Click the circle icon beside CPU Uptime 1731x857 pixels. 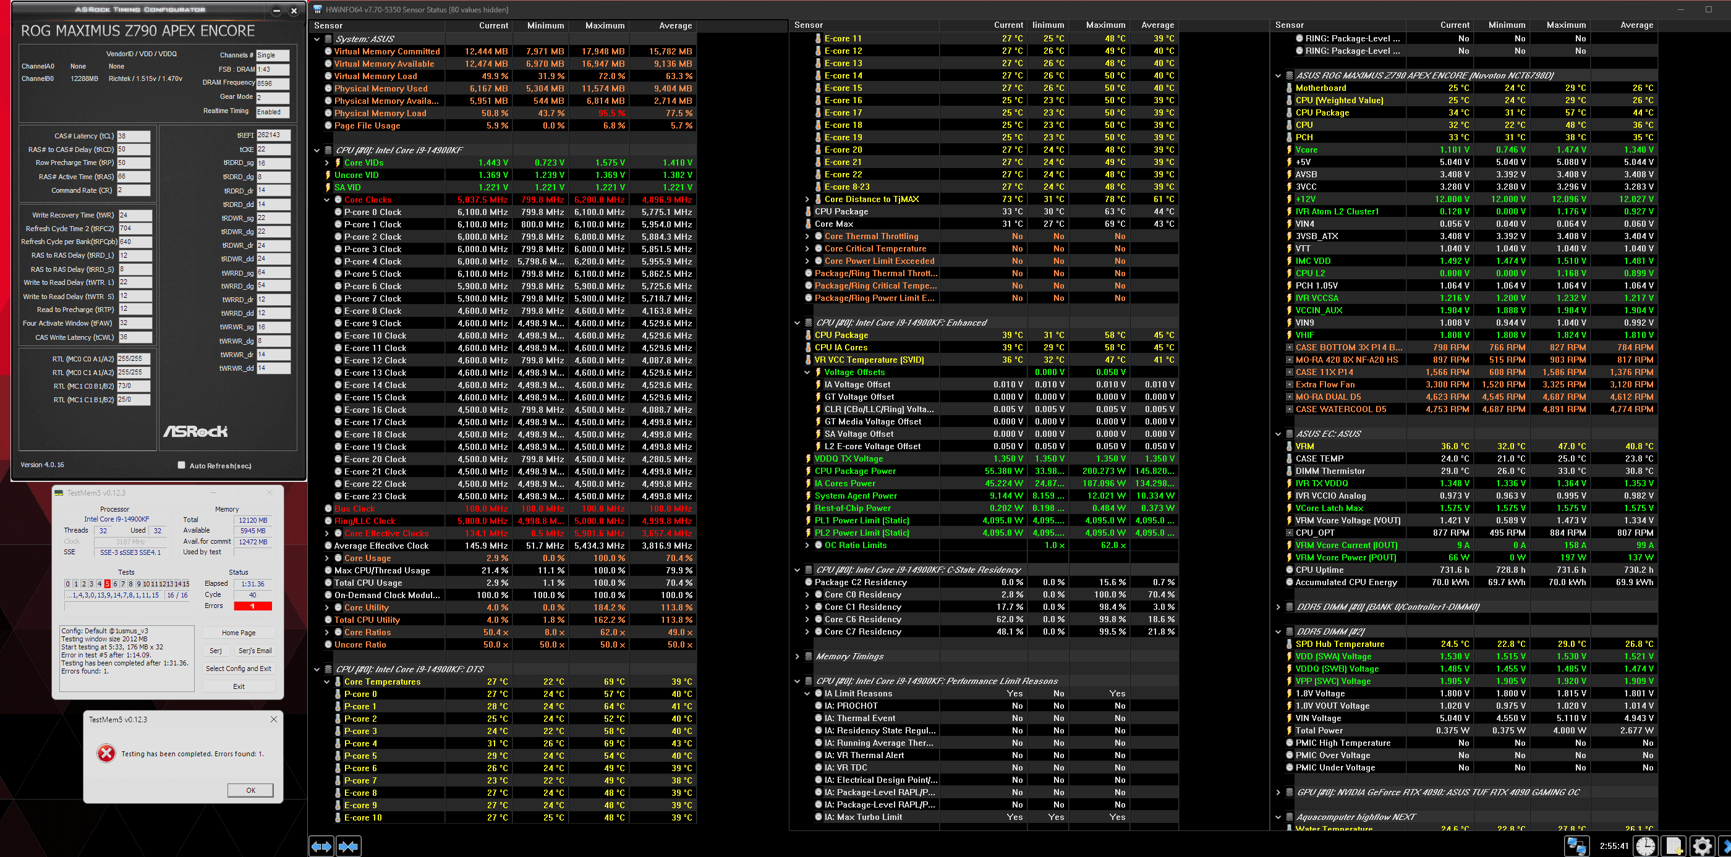(x=1289, y=570)
